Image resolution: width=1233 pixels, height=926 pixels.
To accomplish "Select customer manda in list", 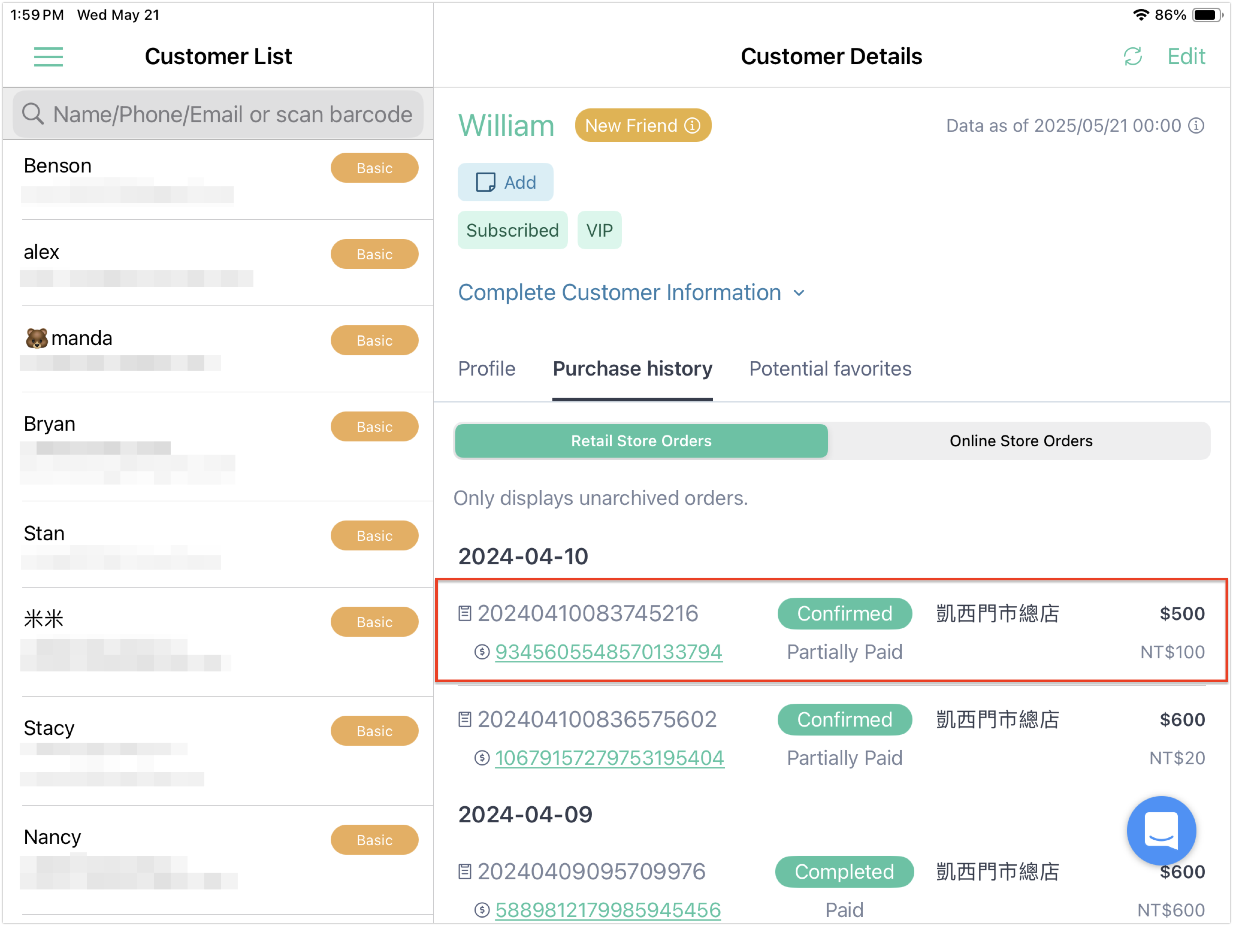I will (218, 349).
